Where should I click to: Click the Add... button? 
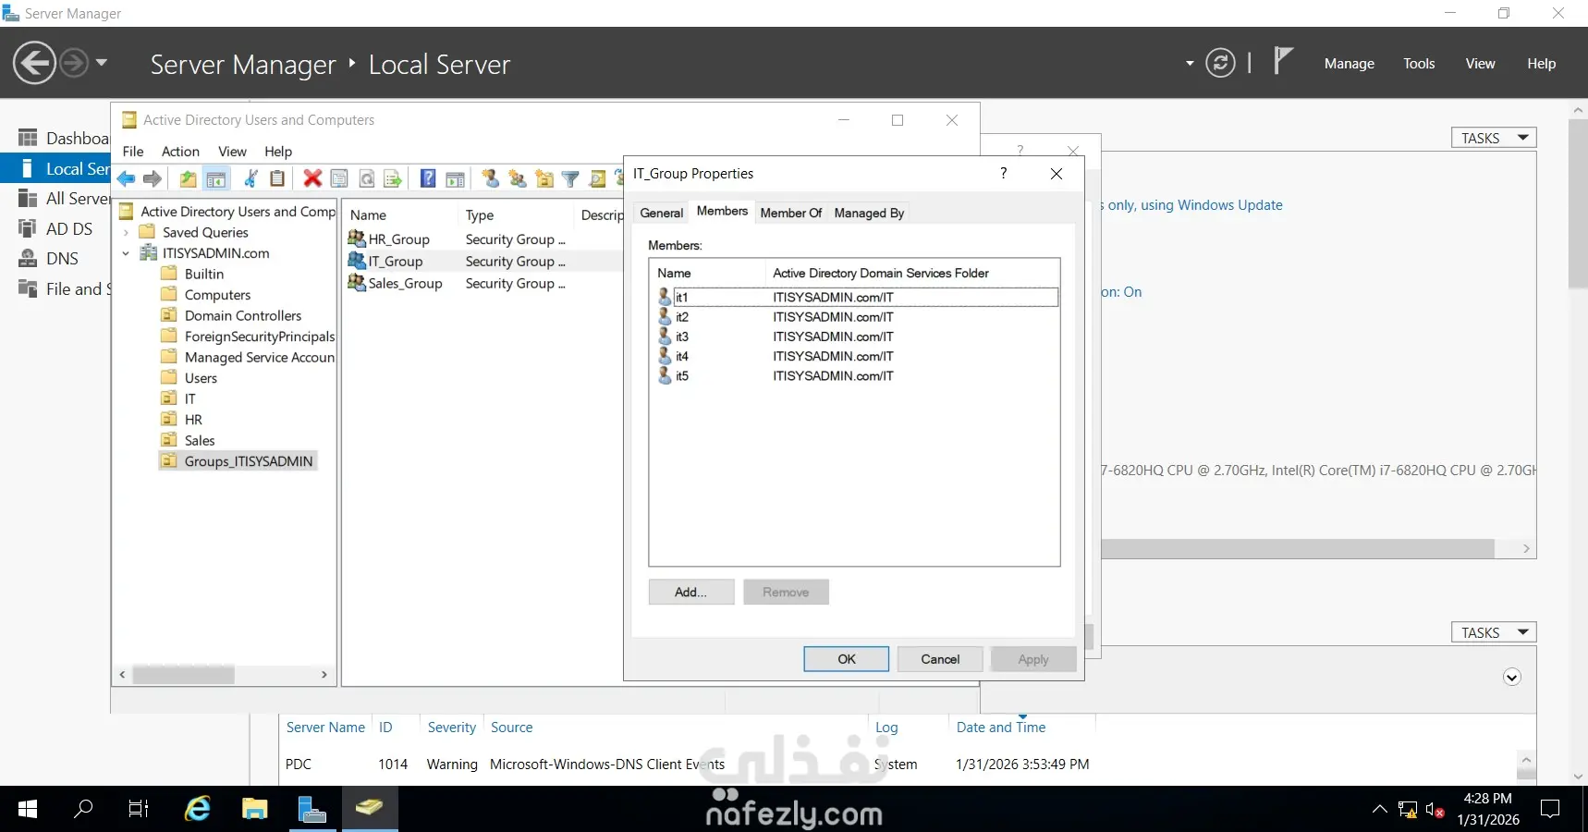(x=691, y=593)
